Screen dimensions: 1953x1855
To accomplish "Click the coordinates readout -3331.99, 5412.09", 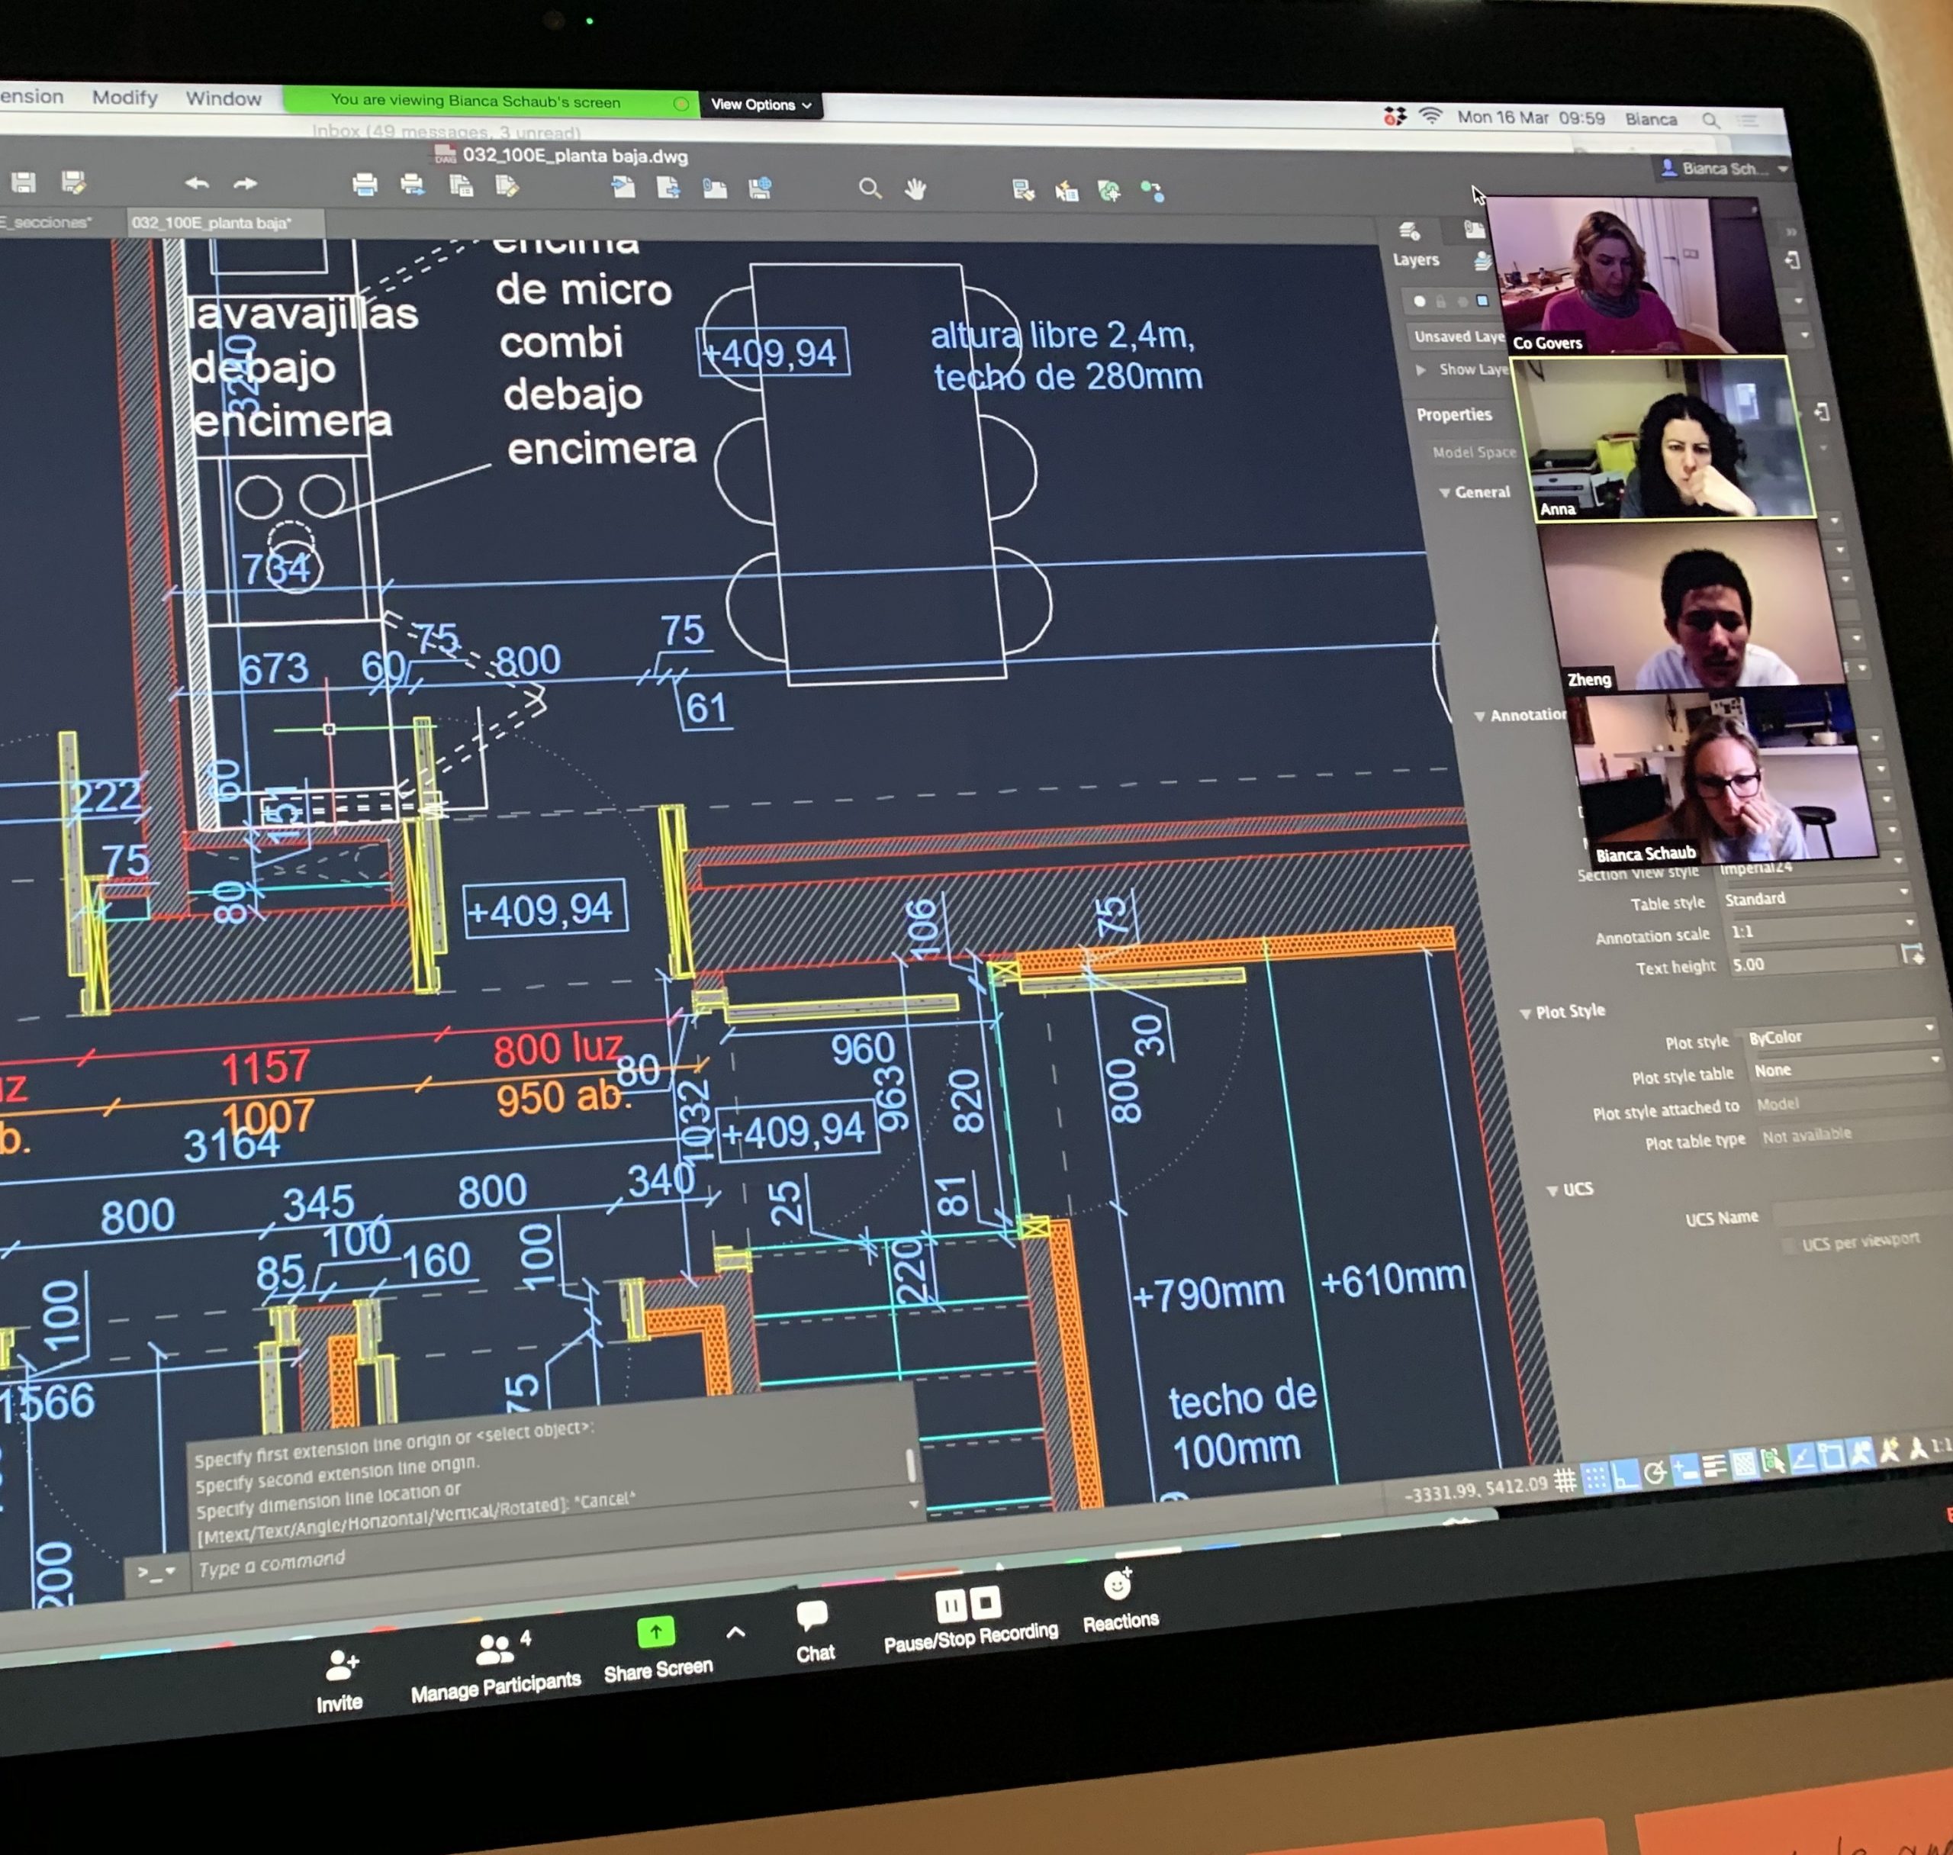I will pos(1475,1490).
